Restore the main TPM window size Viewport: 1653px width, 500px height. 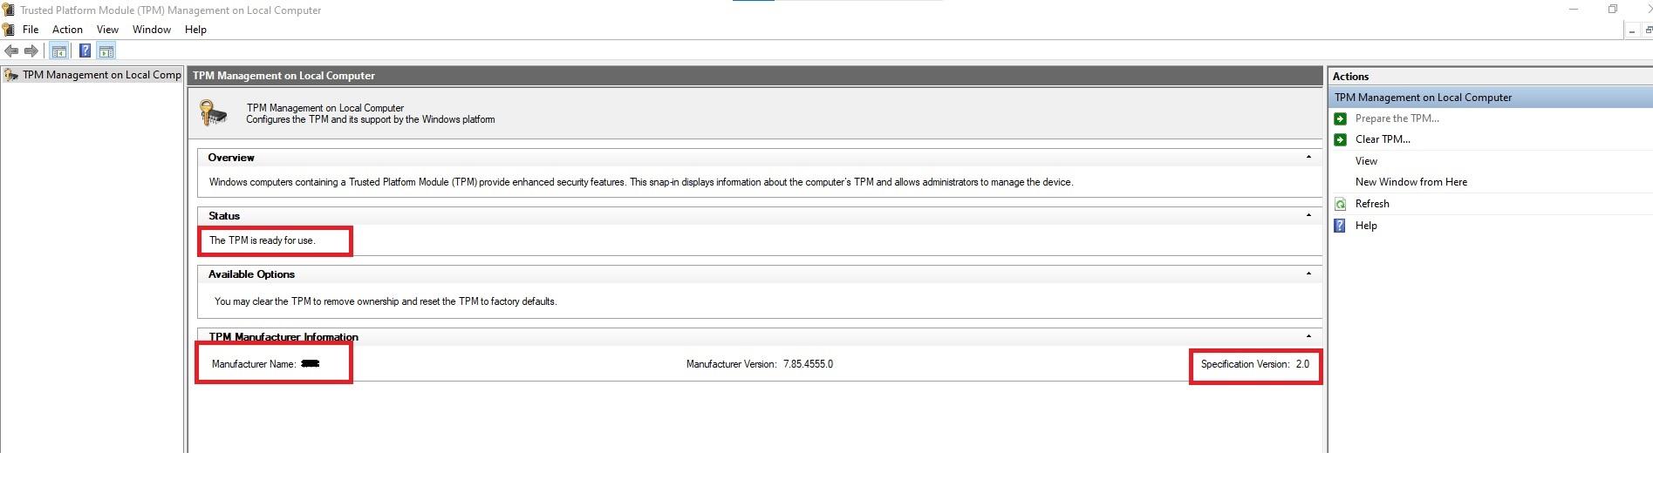pyautogui.click(x=1613, y=10)
